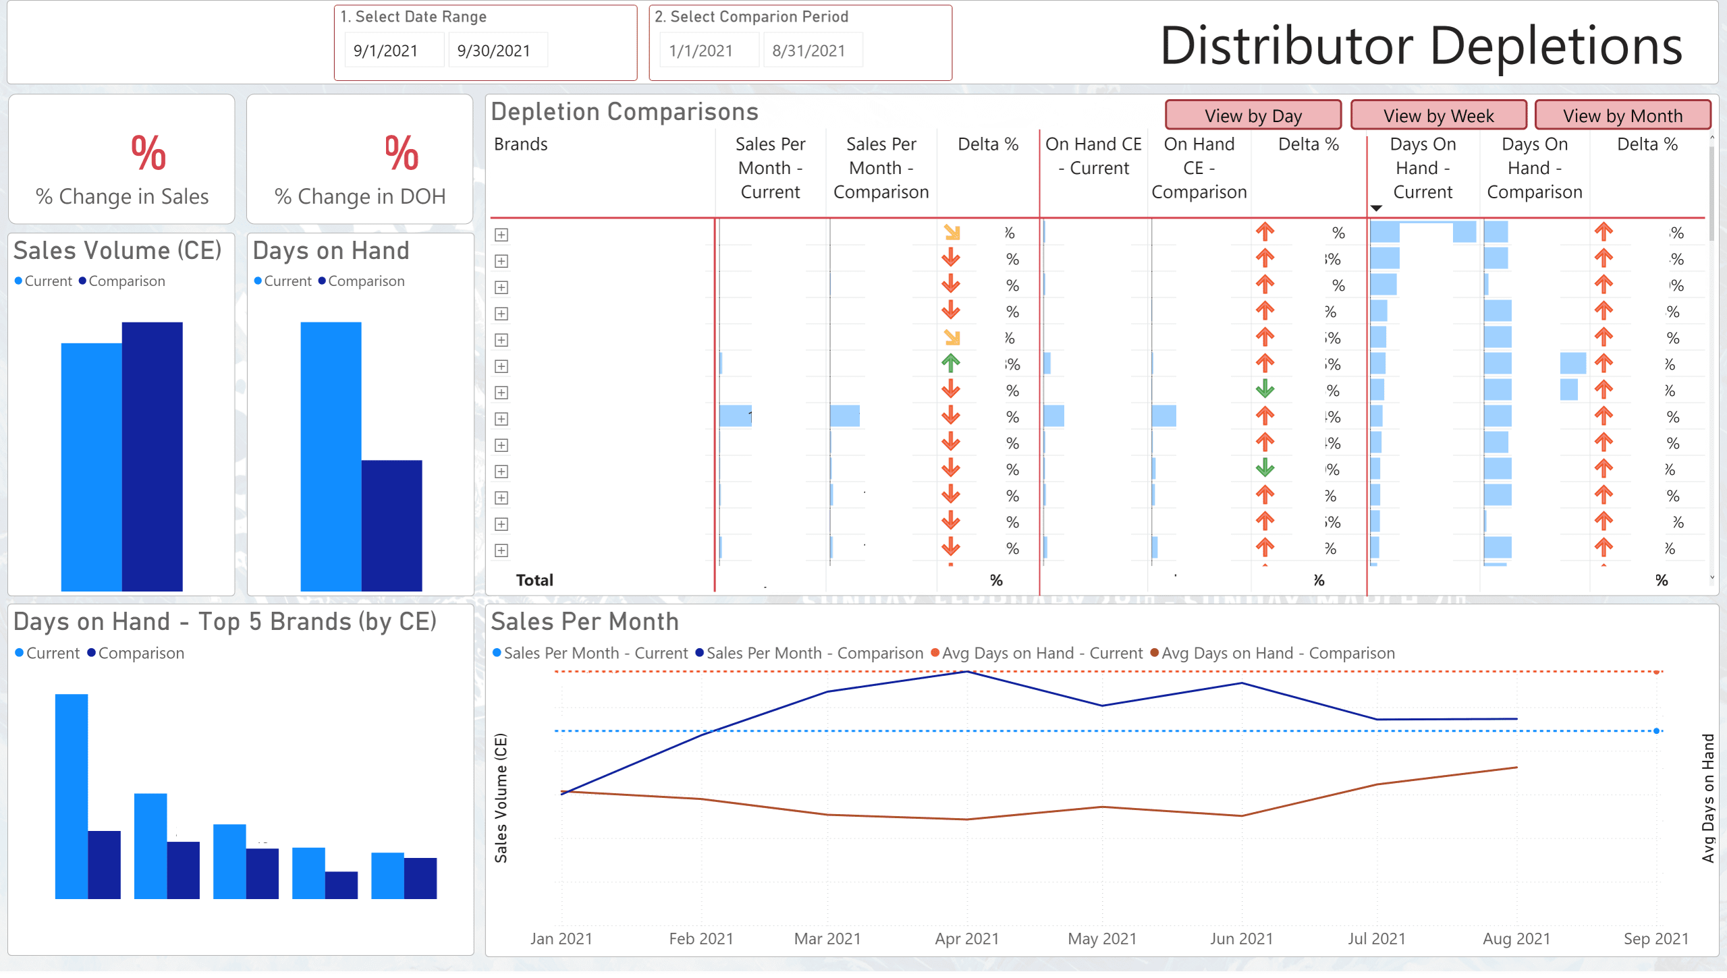Click the green up arrow in Sales Delta column
Screen dimensions: 1727x978
(x=950, y=364)
